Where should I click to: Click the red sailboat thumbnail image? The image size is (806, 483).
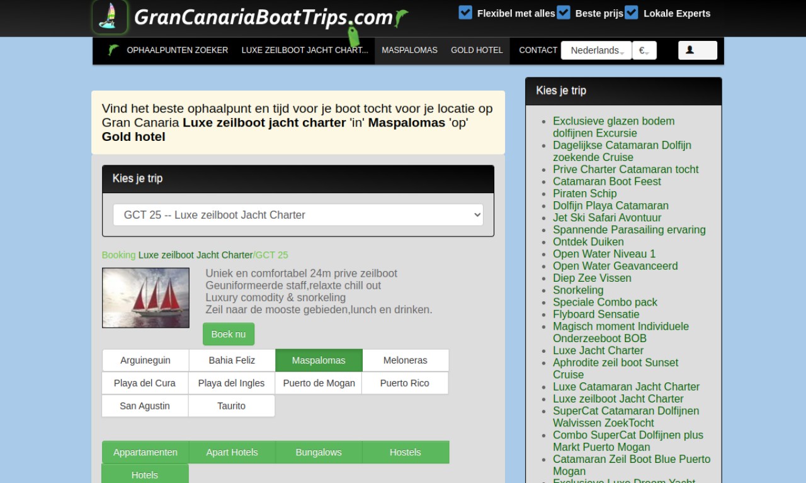click(x=145, y=297)
